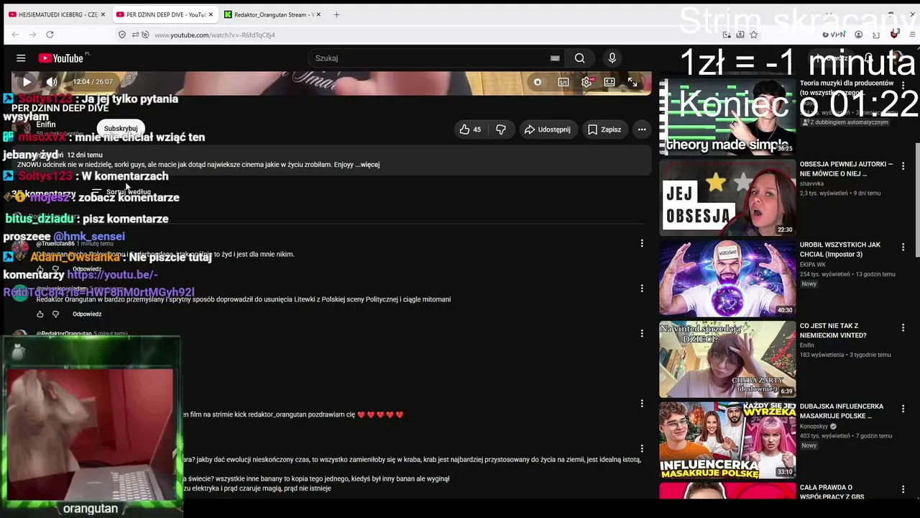Viewport: 920px width, 518px height.
Task: Open a new browser tab
Action: coord(336,14)
